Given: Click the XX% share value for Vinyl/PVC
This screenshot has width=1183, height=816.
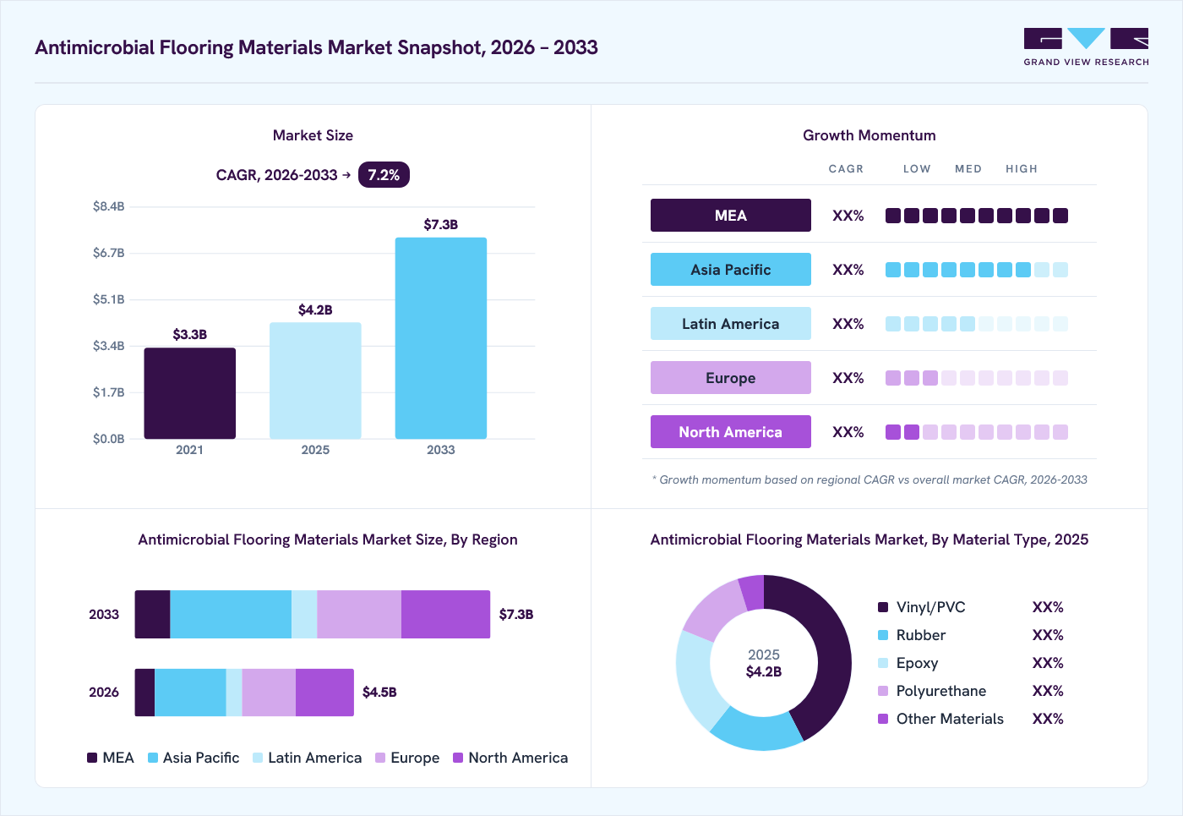Looking at the screenshot, I should click(1048, 607).
